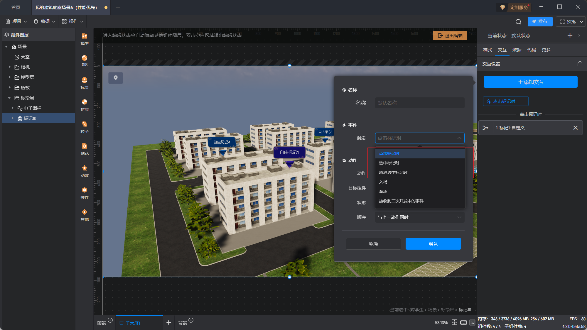Click the 名称 input field
Screen dimensions: 587x330
click(419, 103)
